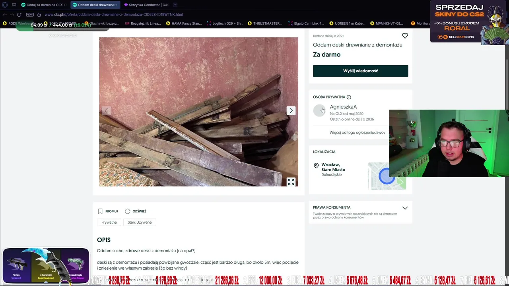The width and height of the screenshot is (509, 286).
Task: Select the 'Oddam deski drewniane' tab
Action: click(x=95, y=5)
